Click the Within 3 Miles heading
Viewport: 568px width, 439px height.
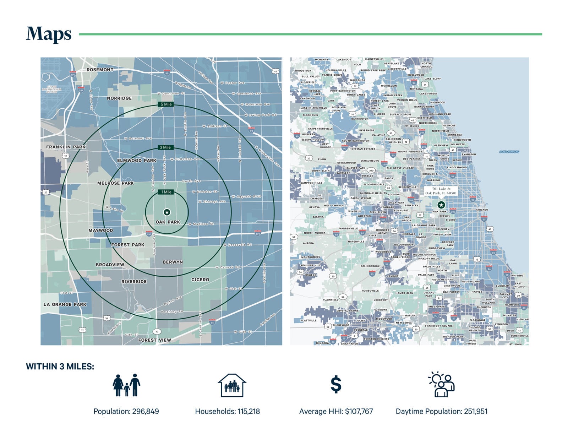click(60, 367)
